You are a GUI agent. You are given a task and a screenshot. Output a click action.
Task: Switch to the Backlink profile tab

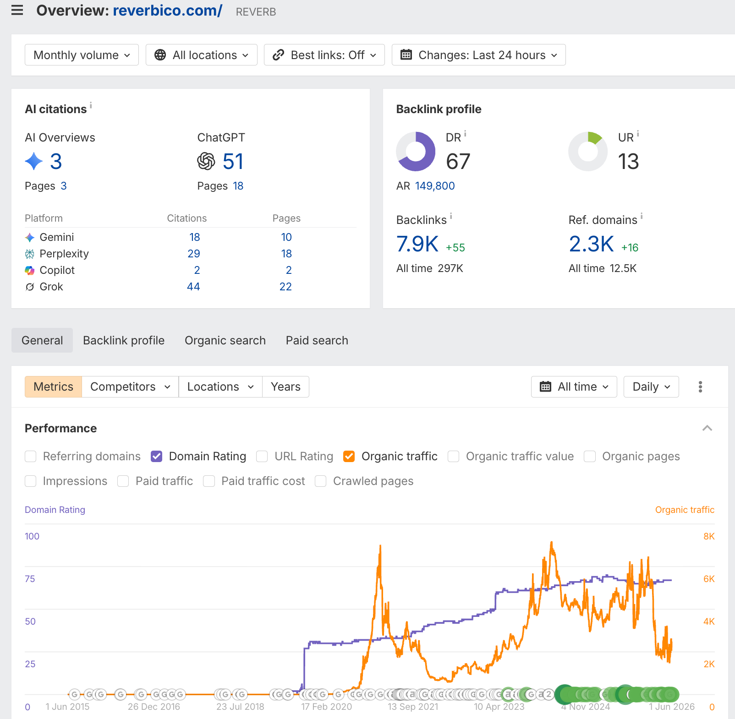click(124, 340)
